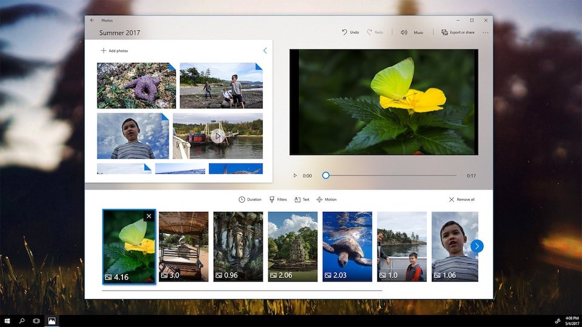Click the Undo button in the toolbar
Viewport: 582px width, 327px height.
(x=350, y=32)
